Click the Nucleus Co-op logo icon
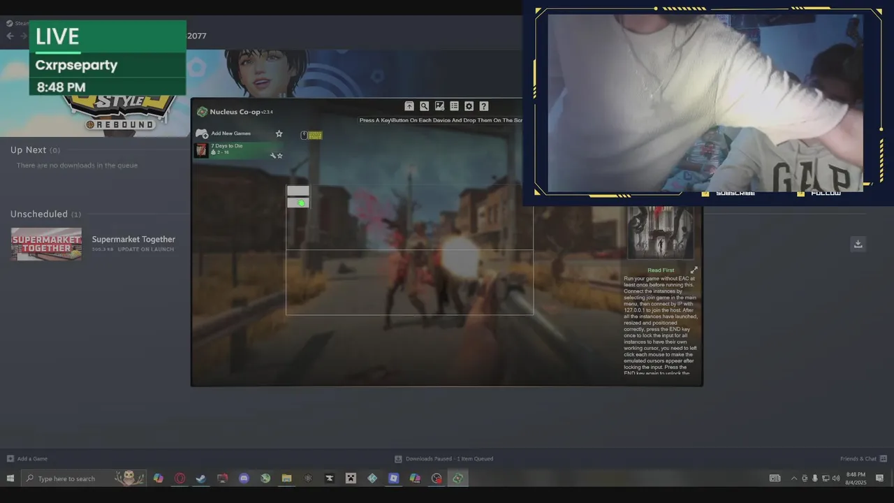The width and height of the screenshot is (894, 503). pos(202,112)
